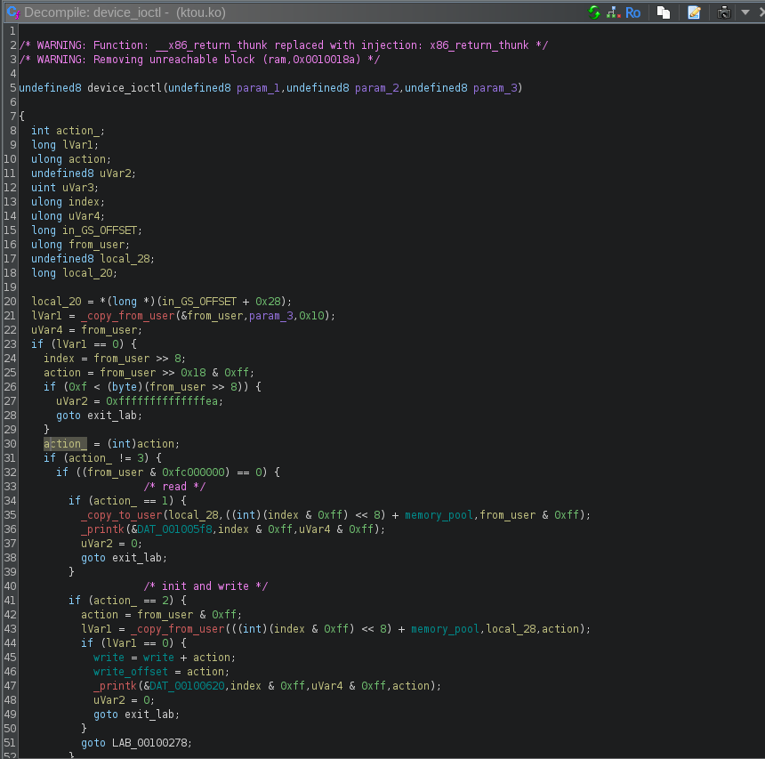The width and height of the screenshot is (765, 759).
Task: Open the control flow graph icon
Action: tap(613, 12)
